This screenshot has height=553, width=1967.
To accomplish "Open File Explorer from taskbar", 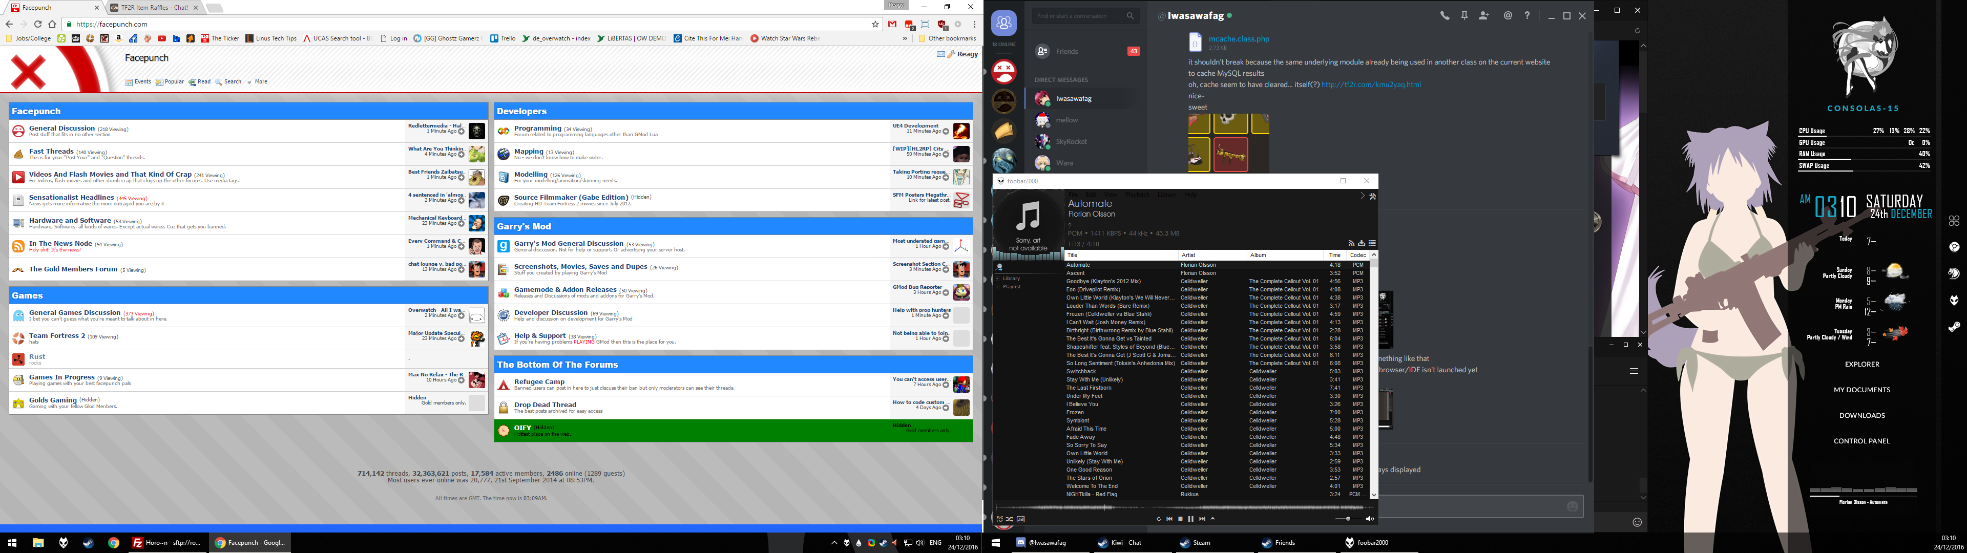I will click(x=37, y=543).
